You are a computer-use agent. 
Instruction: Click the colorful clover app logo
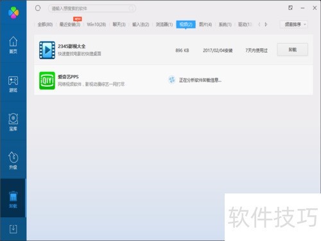[x=13, y=13]
